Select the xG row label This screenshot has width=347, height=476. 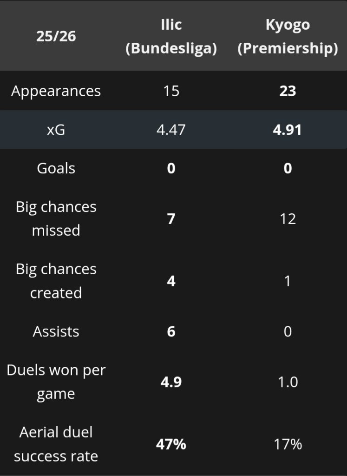click(56, 130)
